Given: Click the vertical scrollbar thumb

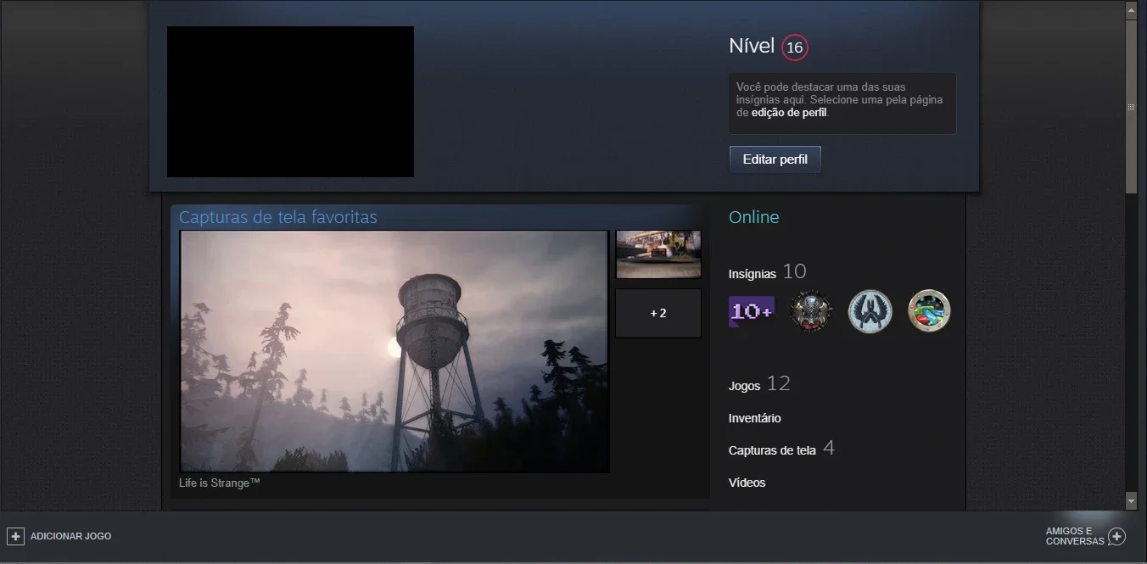Looking at the screenshot, I should [1131, 107].
